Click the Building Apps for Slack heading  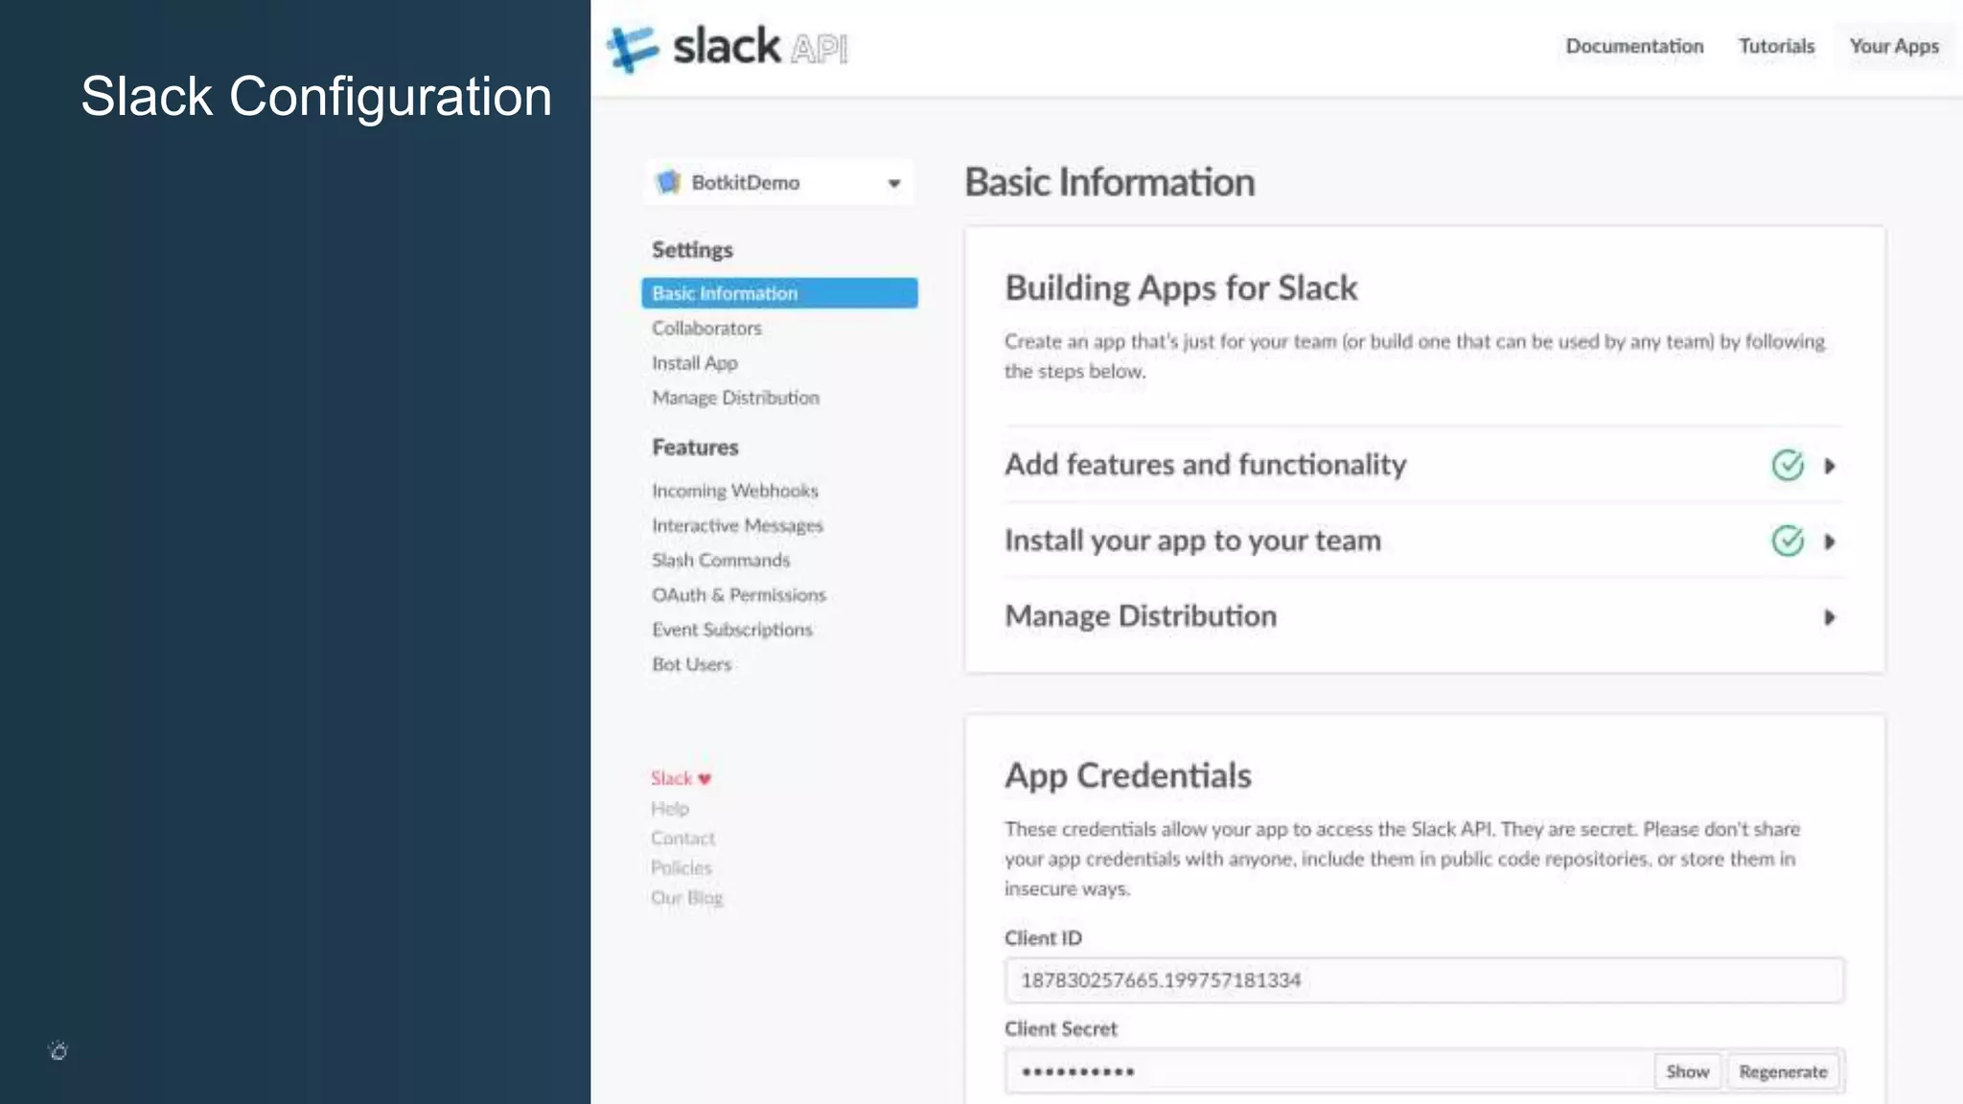(1181, 288)
